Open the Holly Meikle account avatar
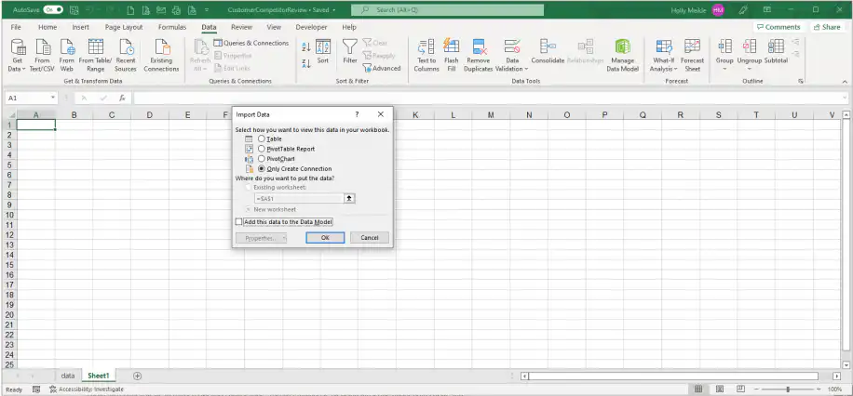The width and height of the screenshot is (853, 396). tap(718, 10)
